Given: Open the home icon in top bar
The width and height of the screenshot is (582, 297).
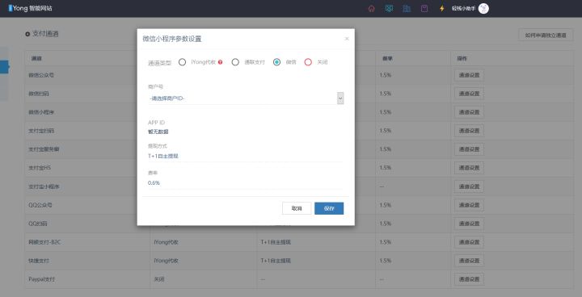Looking at the screenshot, I should pyautogui.click(x=372, y=9).
